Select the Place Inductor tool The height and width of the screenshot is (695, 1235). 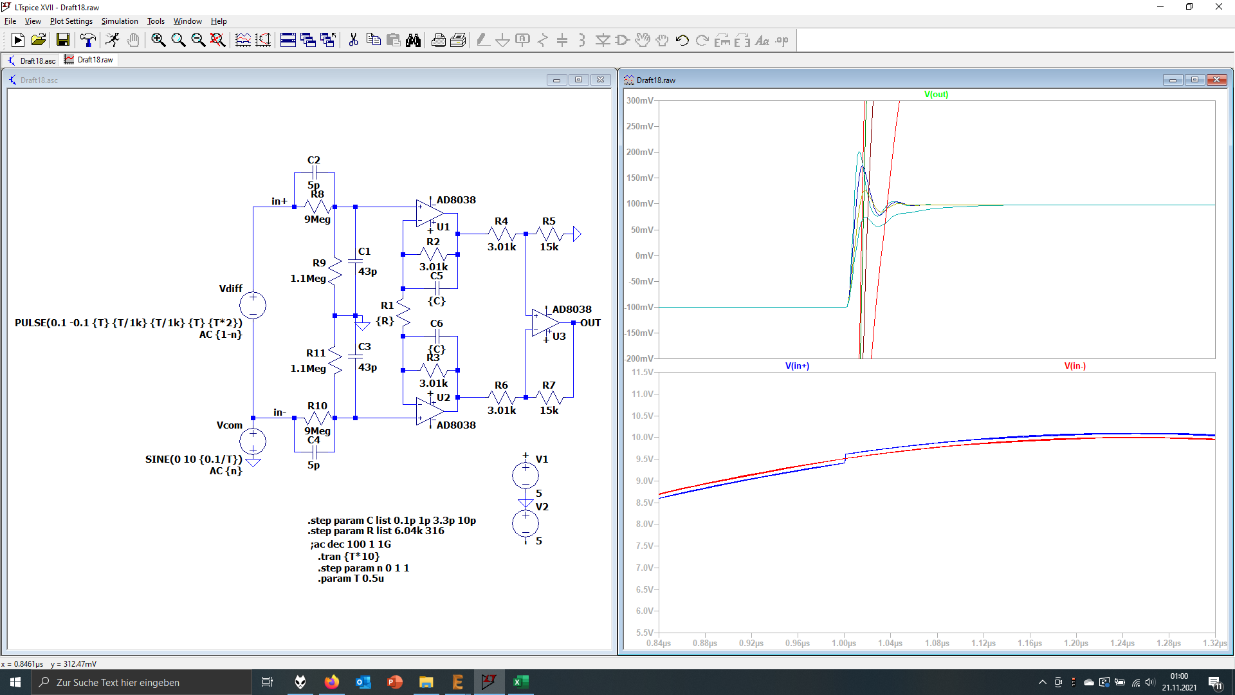click(582, 40)
